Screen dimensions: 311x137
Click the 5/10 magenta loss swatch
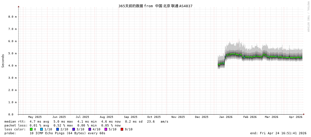coord(106,129)
